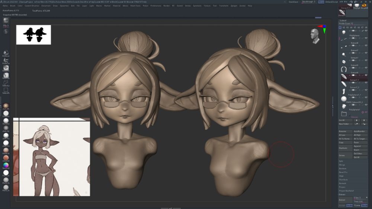
Task: Adjust the Visible Count slider
Action: click(353, 24)
